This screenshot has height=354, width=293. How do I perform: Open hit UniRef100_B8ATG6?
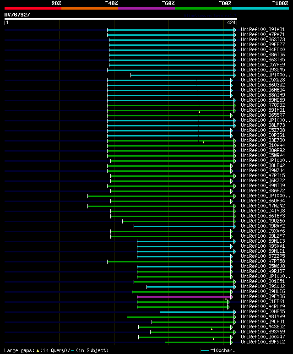click(263, 54)
